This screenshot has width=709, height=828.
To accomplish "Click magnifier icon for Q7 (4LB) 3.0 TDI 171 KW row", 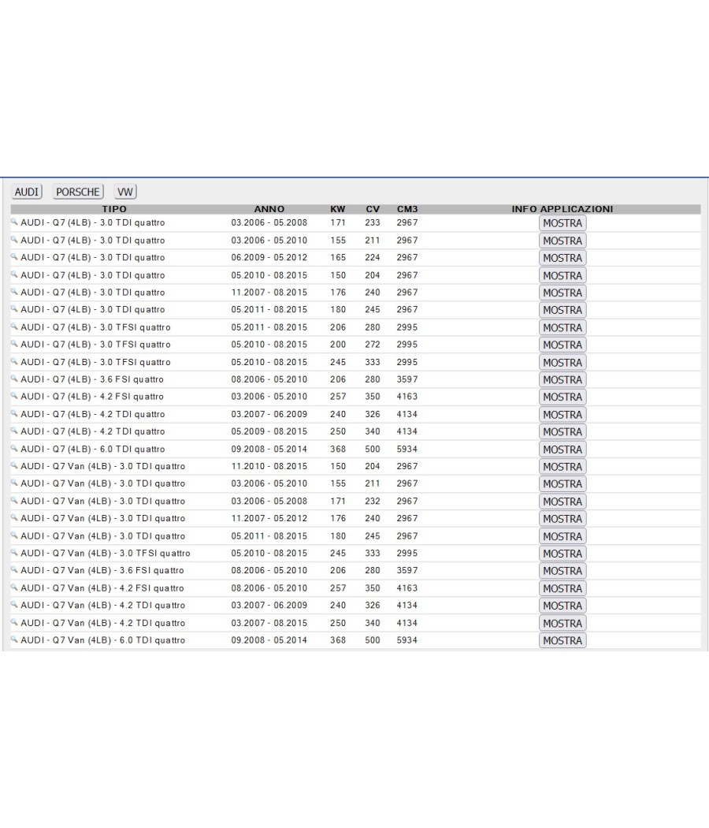I will (x=14, y=222).
